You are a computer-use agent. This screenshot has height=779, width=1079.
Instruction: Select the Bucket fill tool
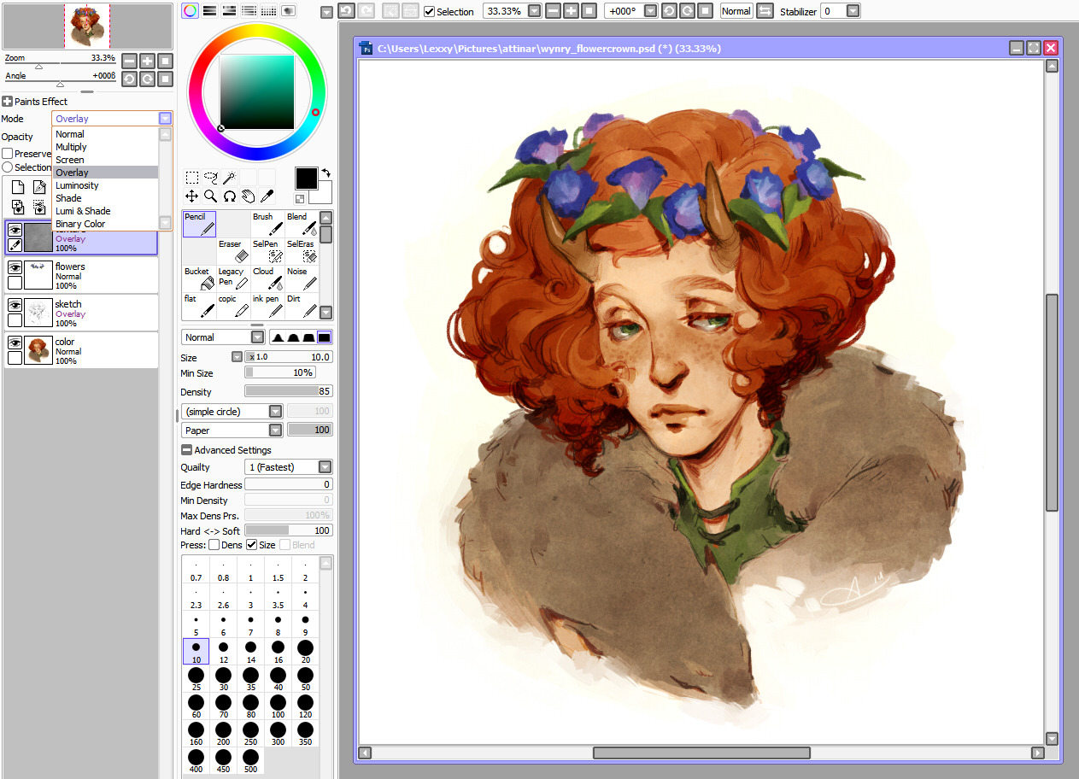pyautogui.click(x=199, y=278)
